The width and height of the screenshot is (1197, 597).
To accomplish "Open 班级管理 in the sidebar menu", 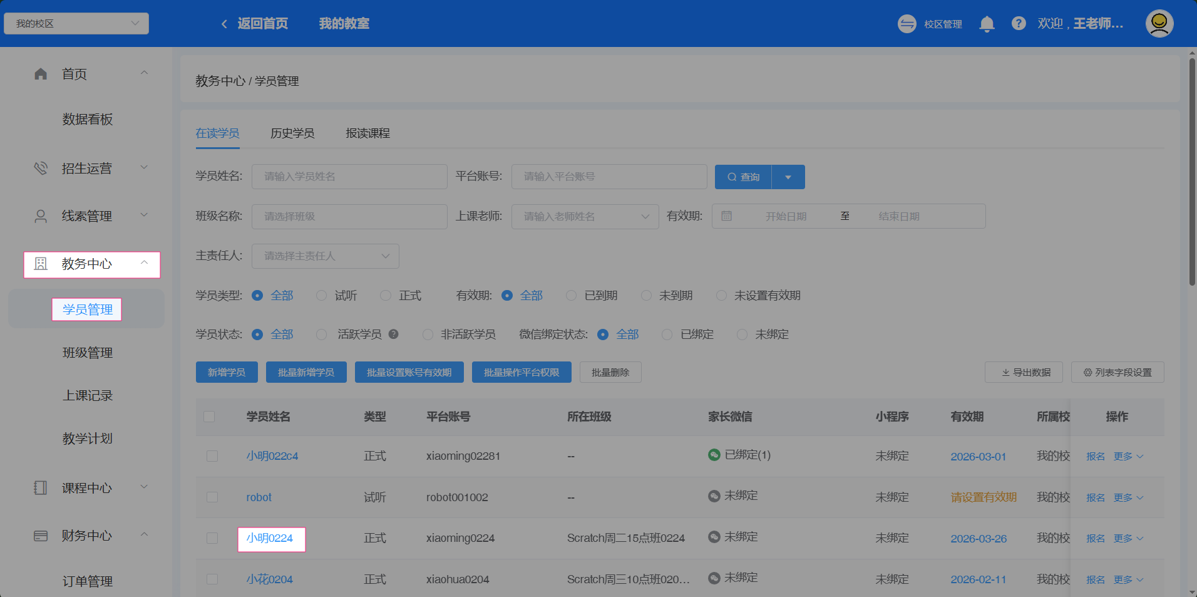I will coord(88,353).
